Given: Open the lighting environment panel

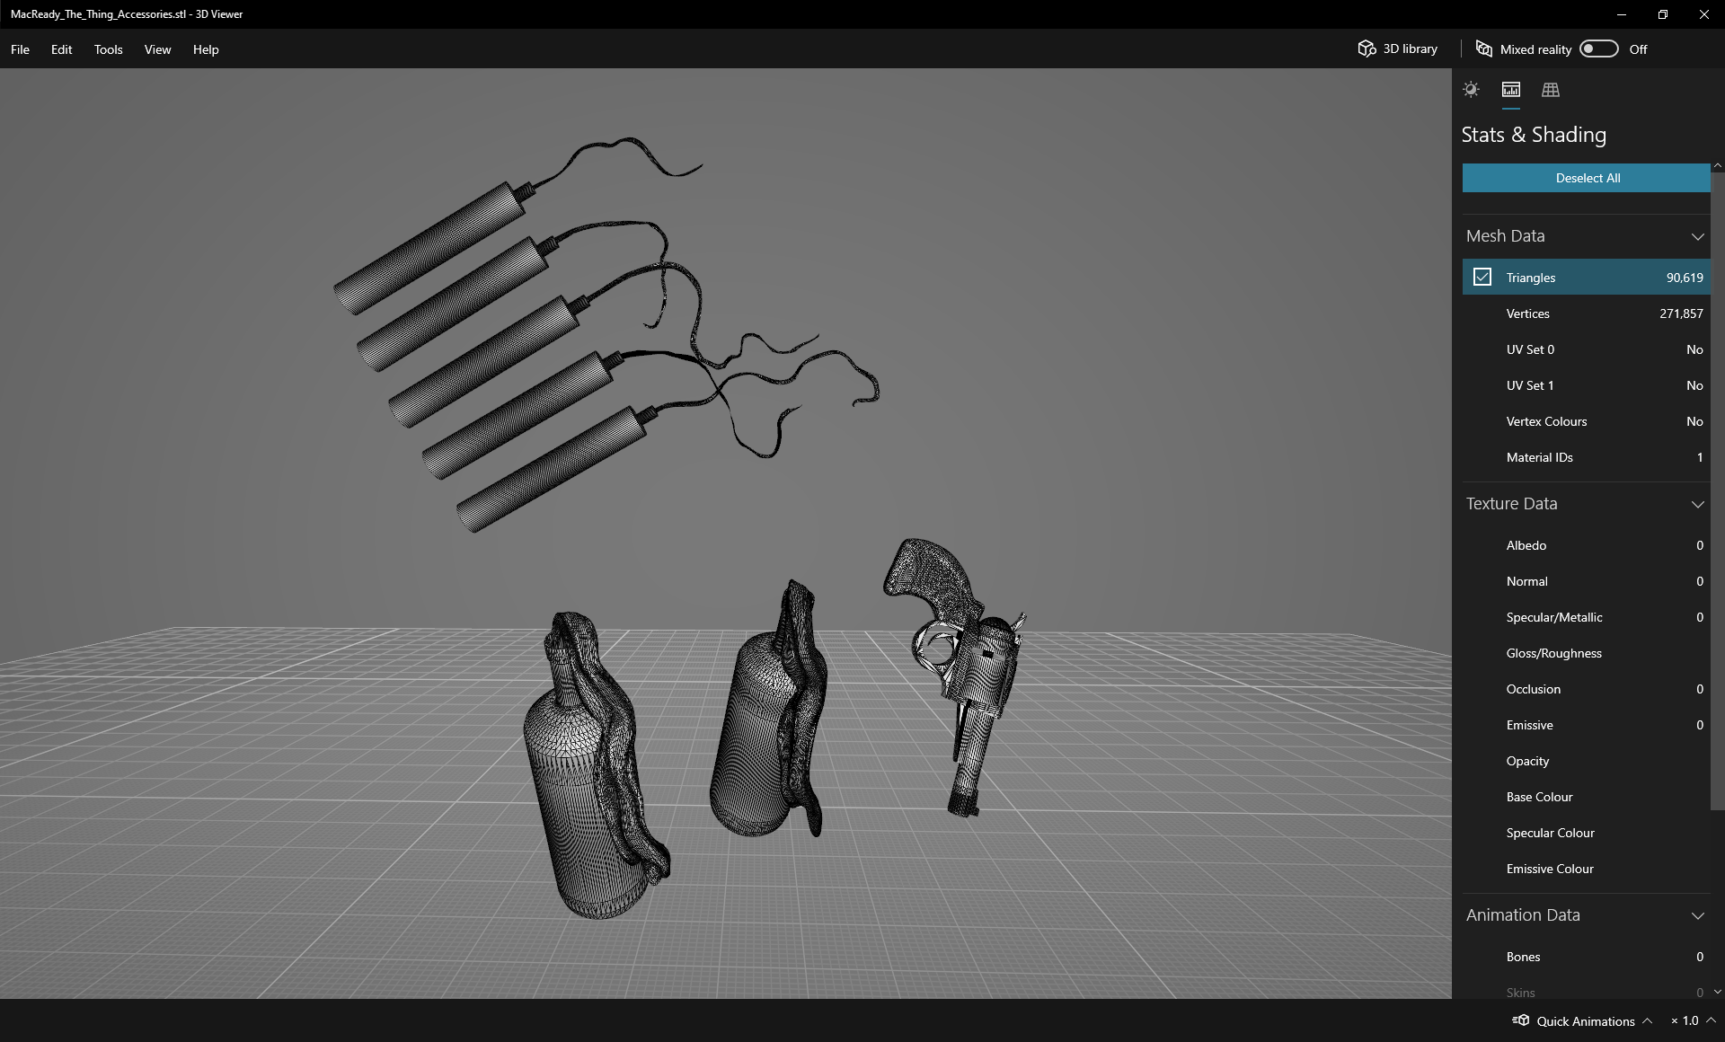Looking at the screenshot, I should [x=1471, y=90].
